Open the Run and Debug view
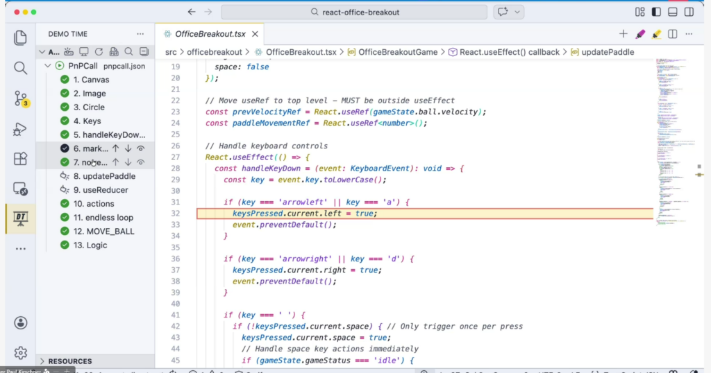711x373 pixels. (20, 129)
